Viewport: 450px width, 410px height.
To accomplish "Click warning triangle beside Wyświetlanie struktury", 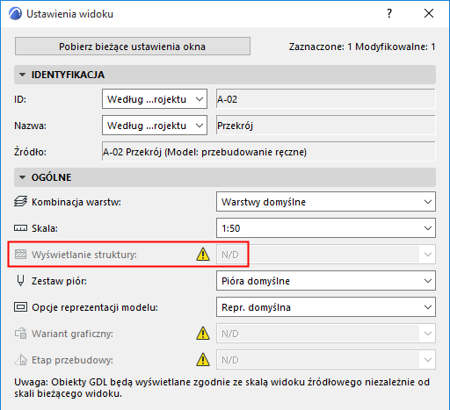I will (x=203, y=254).
